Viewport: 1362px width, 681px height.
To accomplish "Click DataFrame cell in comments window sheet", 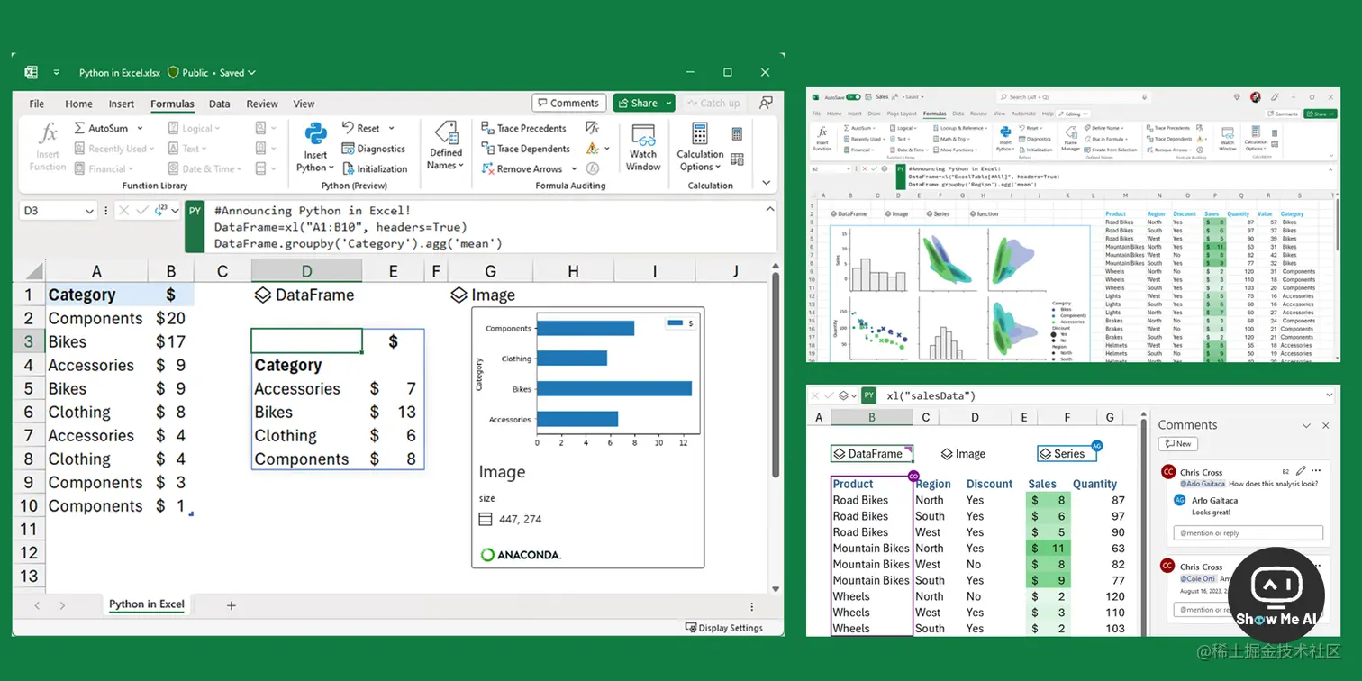I will click(872, 454).
